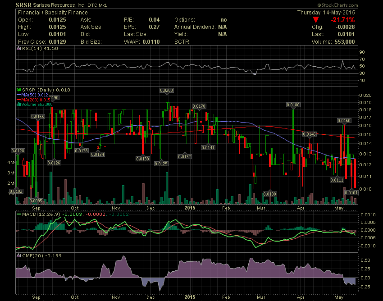Click the 0.0178 price marker
The width and height of the screenshot is (383, 301).
point(199,106)
